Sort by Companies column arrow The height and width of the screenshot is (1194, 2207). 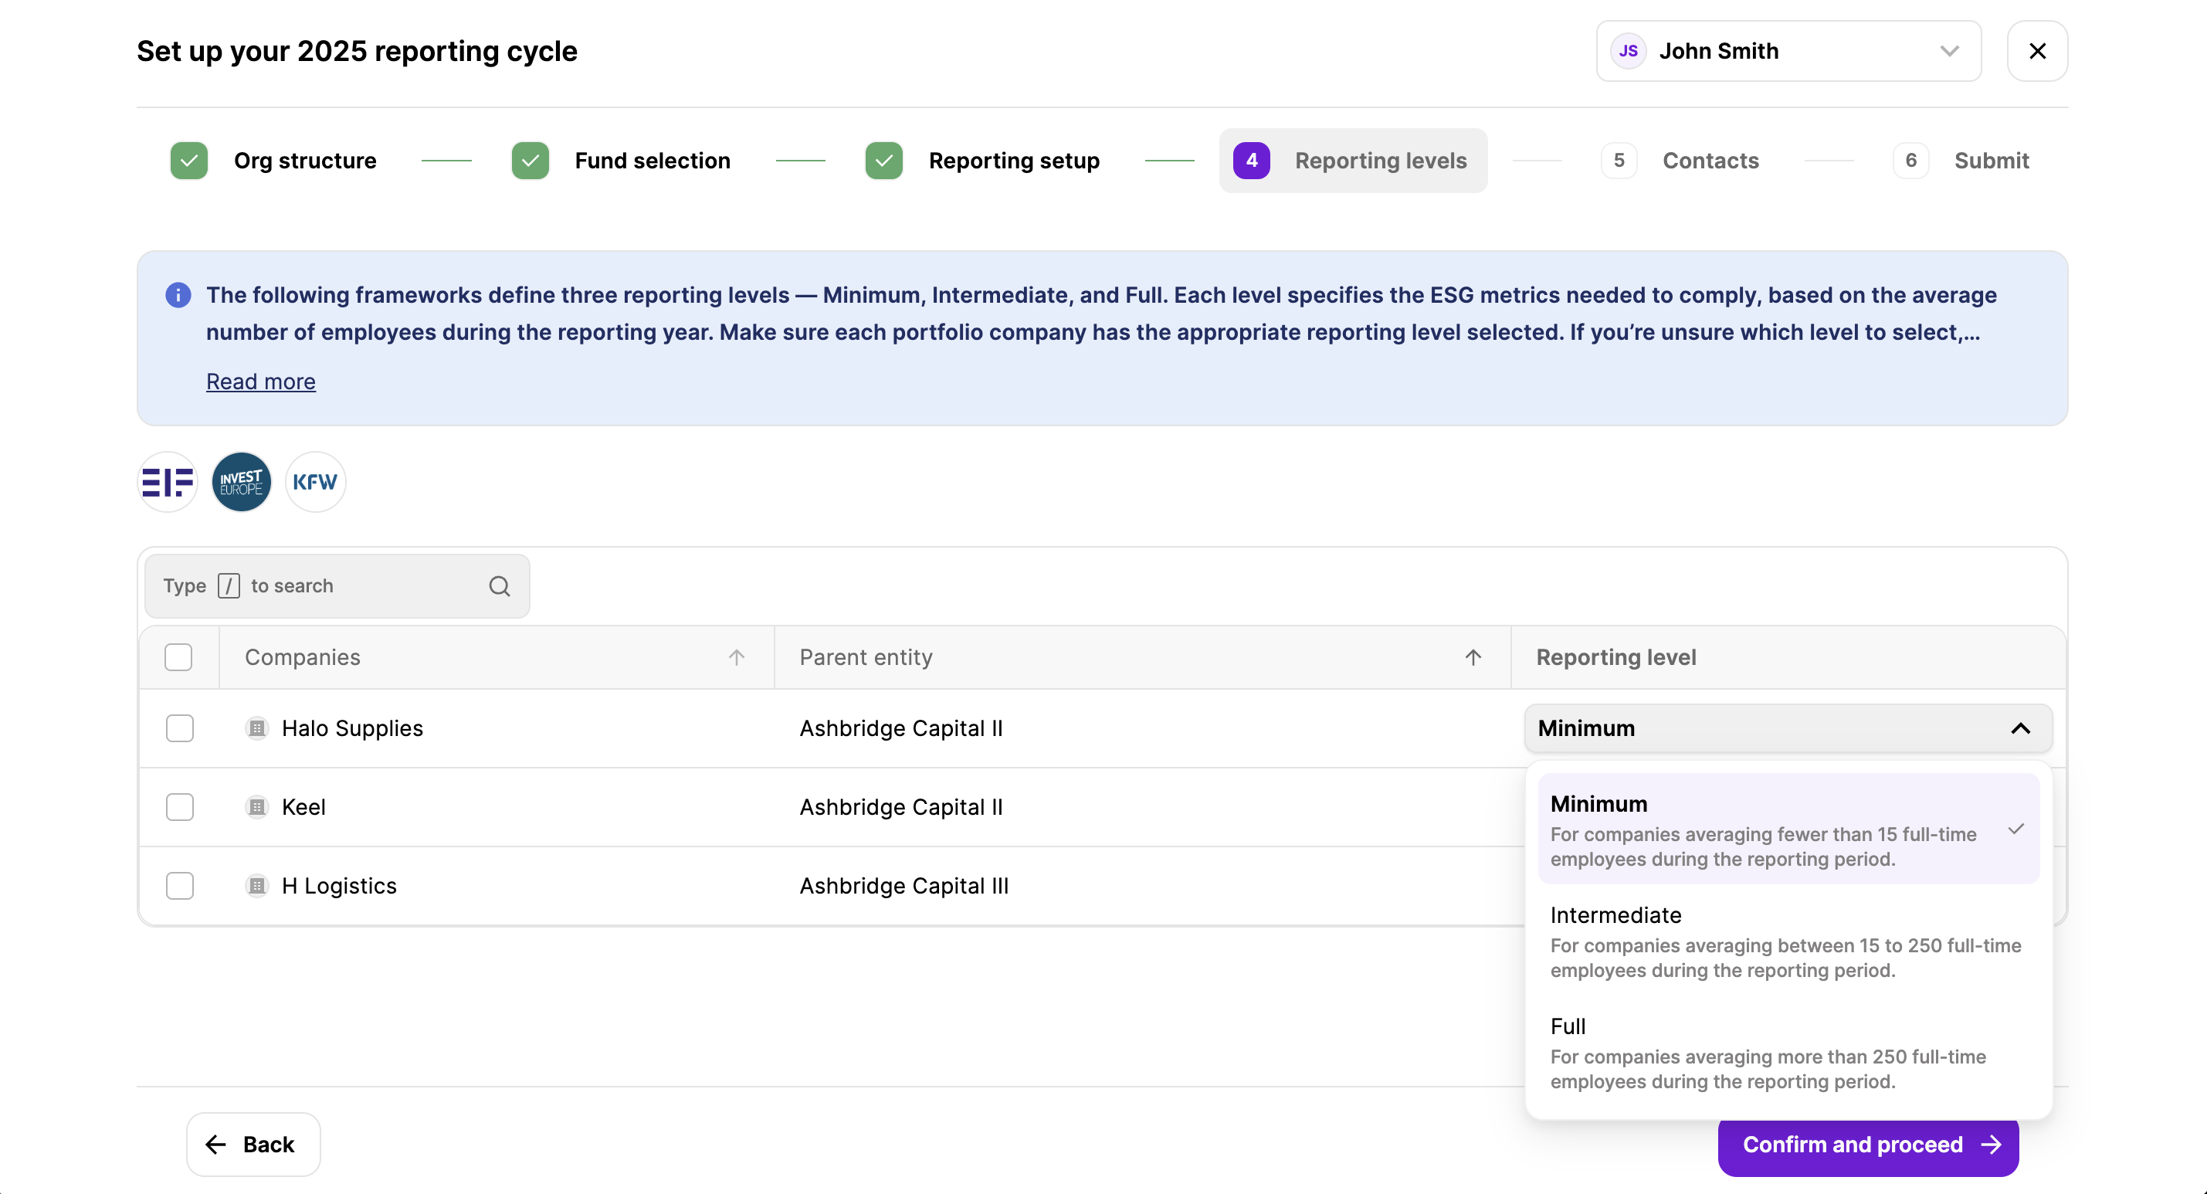737,657
